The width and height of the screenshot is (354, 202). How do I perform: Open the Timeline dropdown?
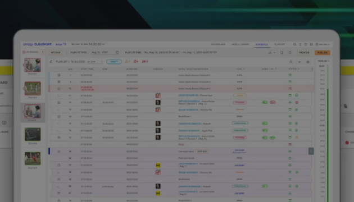click(x=323, y=61)
